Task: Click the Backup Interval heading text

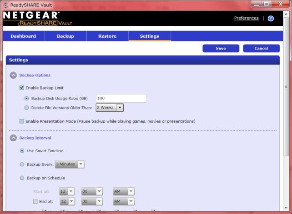Action: tap(35, 138)
